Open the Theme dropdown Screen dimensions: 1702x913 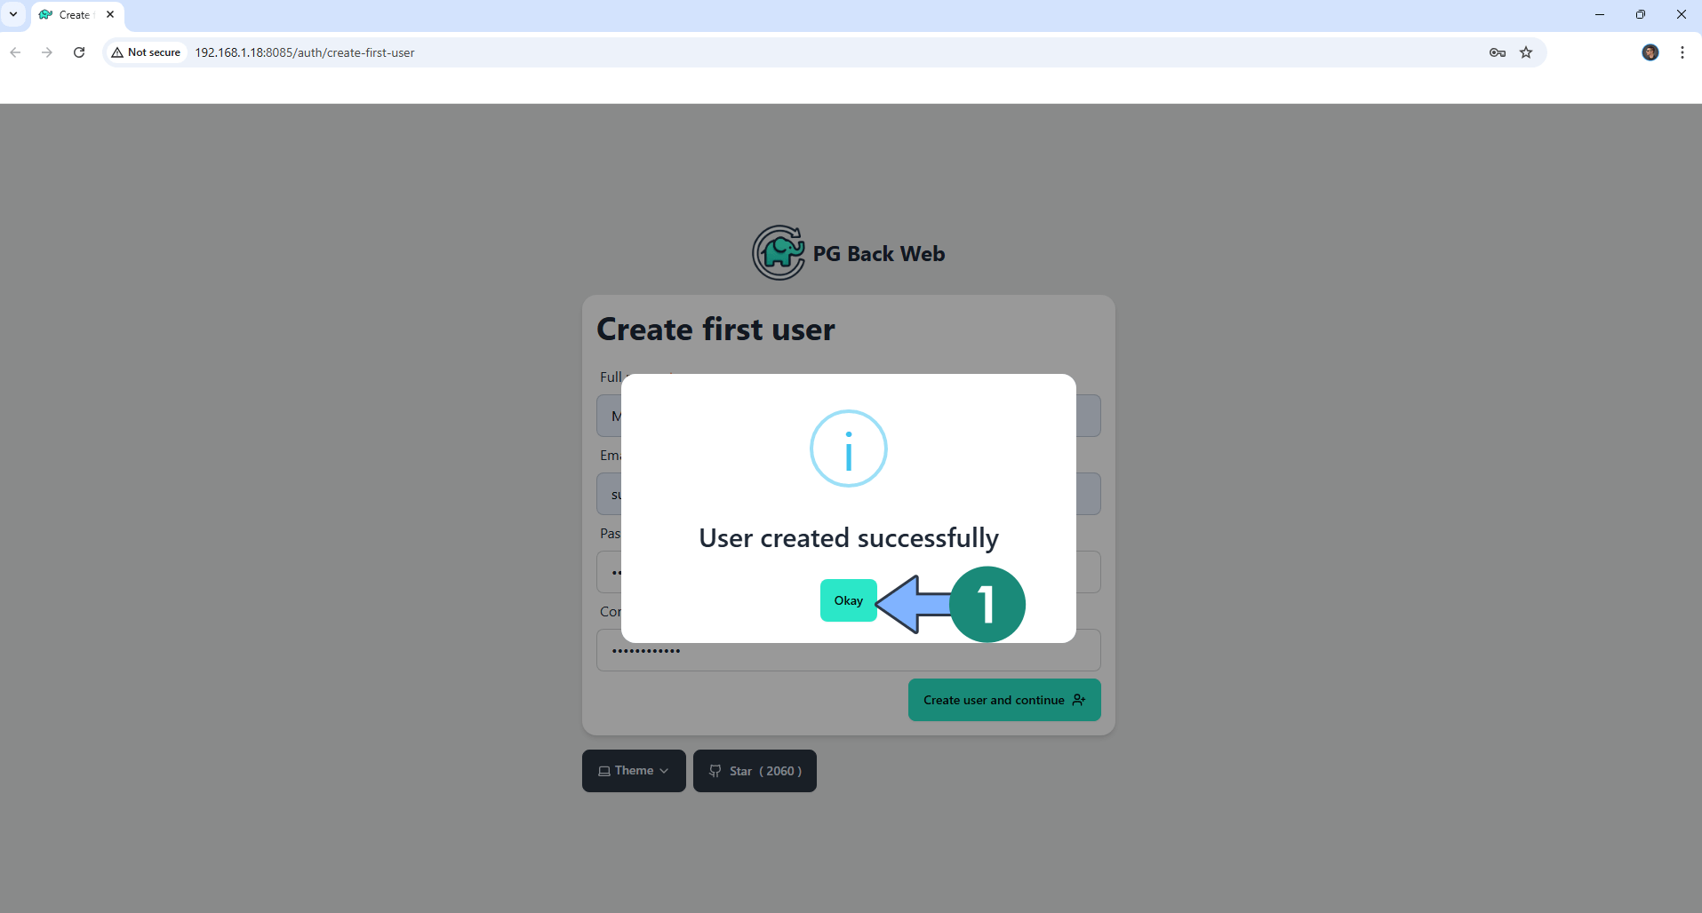(634, 771)
